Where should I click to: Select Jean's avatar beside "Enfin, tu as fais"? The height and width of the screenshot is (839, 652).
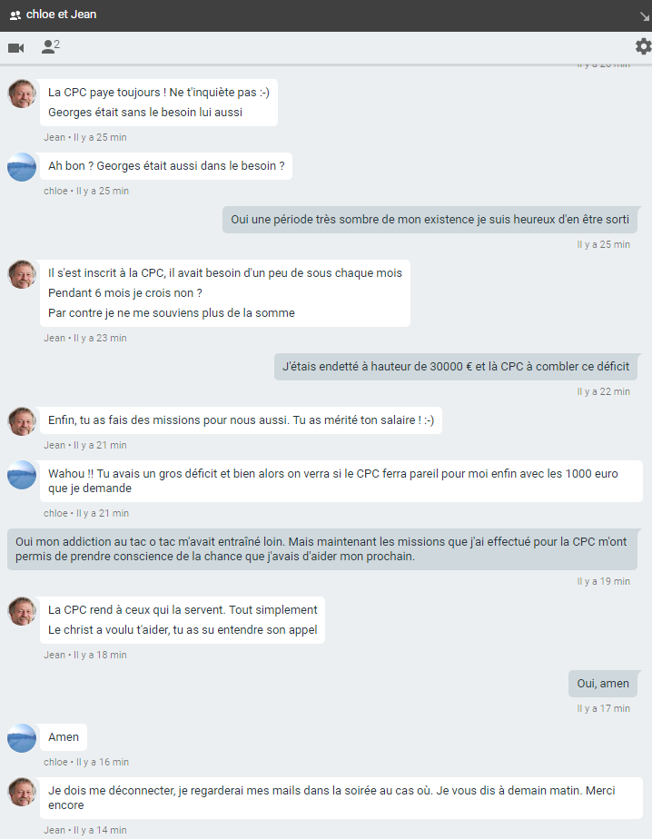pyautogui.click(x=22, y=421)
